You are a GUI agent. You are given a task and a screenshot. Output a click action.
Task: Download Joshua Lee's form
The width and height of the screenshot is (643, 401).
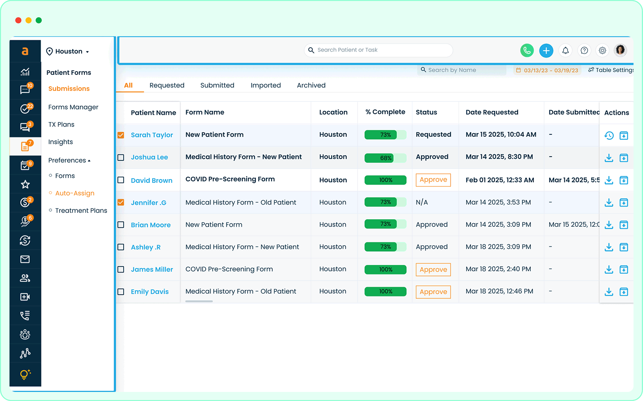click(x=609, y=158)
